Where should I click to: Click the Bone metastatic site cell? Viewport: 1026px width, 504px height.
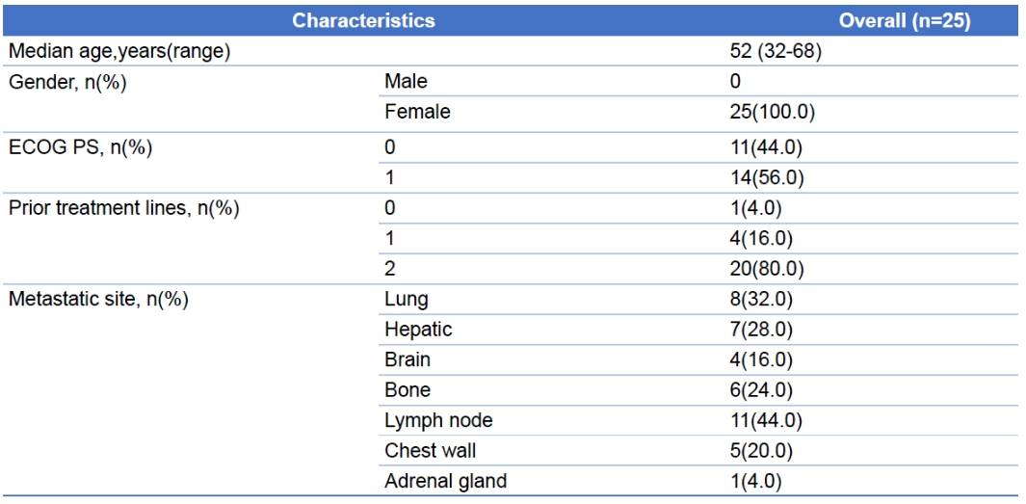tap(408, 390)
